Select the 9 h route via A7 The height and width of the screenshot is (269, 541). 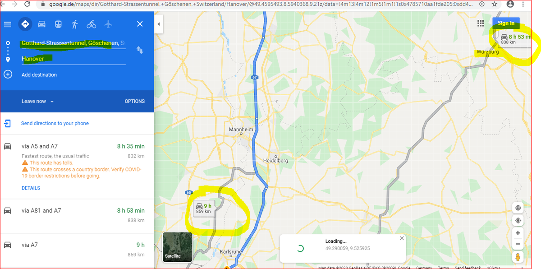pyautogui.click(x=77, y=250)
